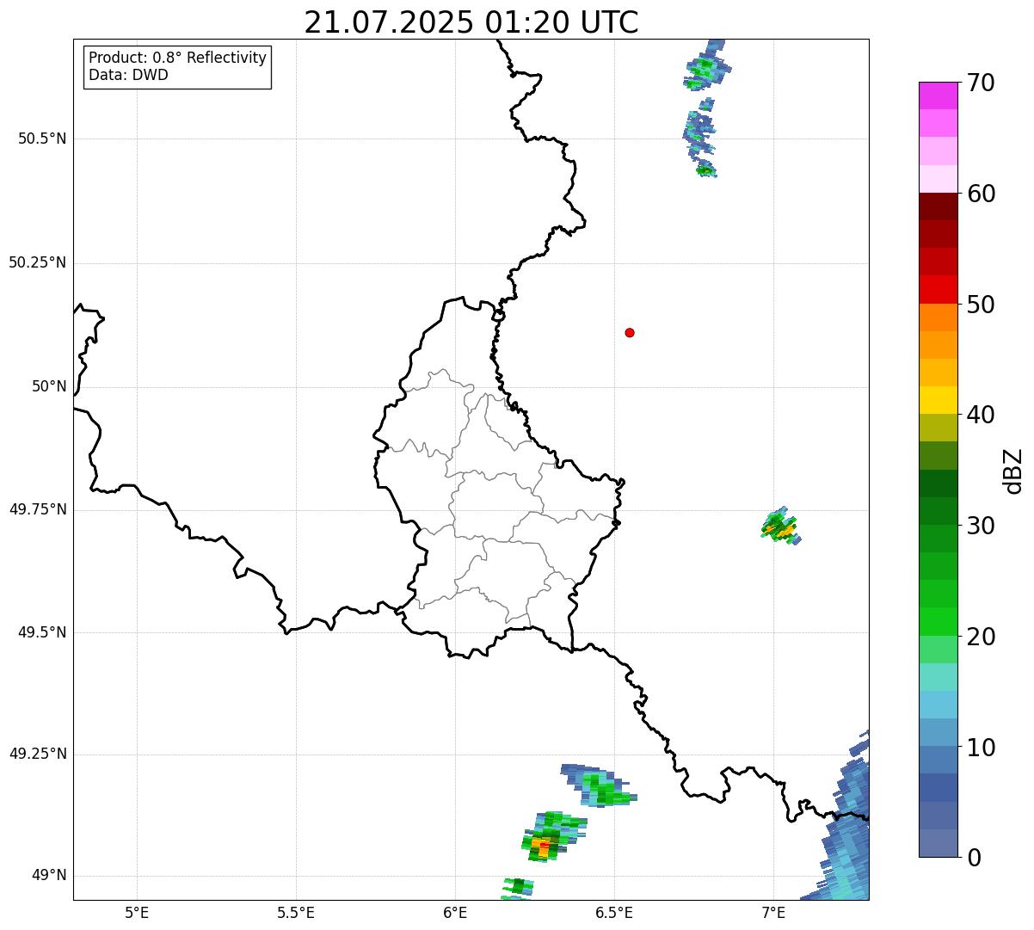Click the orange colorbar segment just below 50

click(938, 317)
